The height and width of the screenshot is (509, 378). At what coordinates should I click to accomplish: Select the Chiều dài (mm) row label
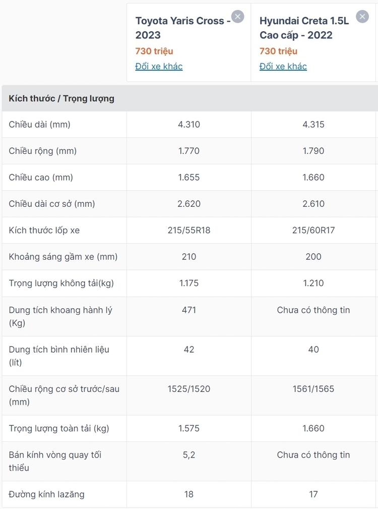coord(39,124)
